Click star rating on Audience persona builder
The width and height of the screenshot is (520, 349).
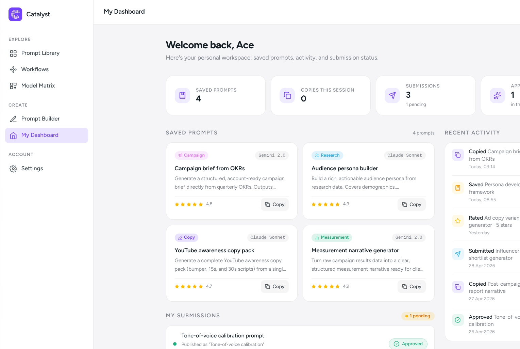[330, 204]
